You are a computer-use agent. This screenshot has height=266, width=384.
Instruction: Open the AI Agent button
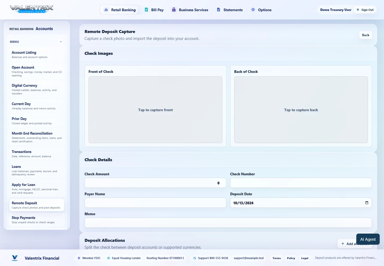pos(368,239)
